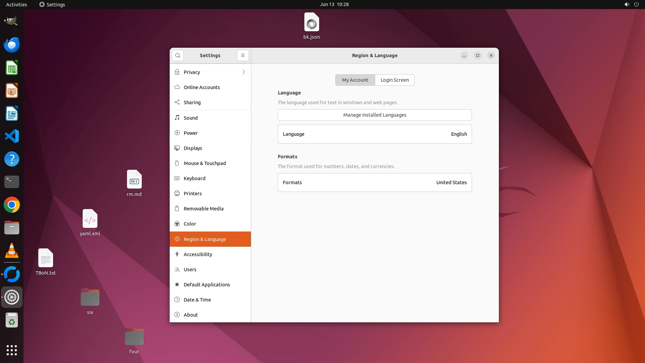Open the Displays settings panel
This screenshot has width=645, height=363.
click(x=193, y=148)
